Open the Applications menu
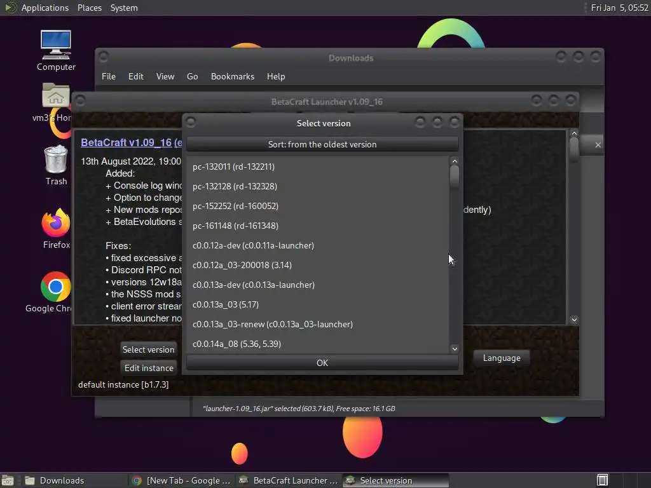 [45, 8]
